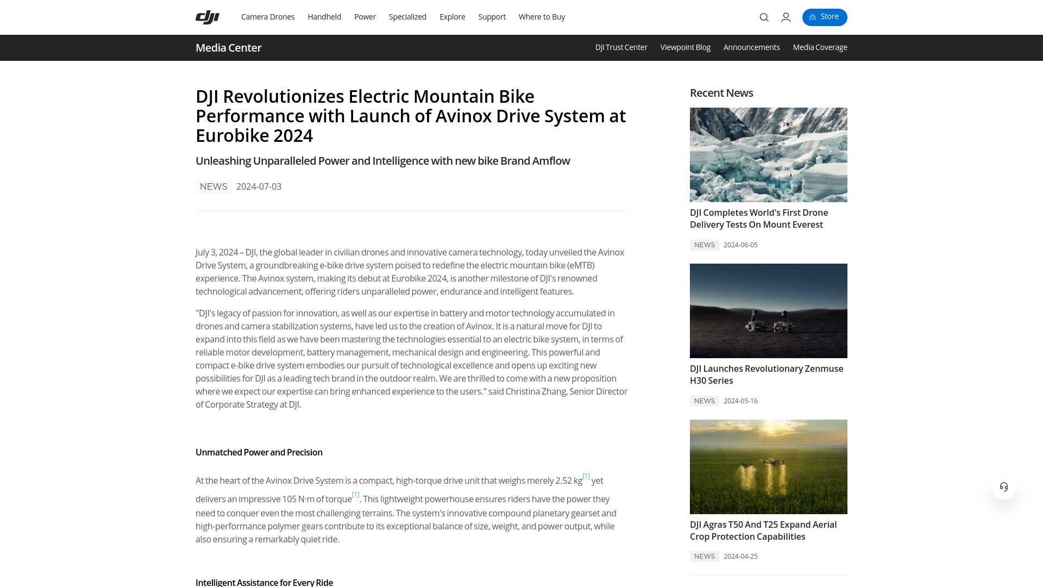
Task: Click footnote [1] after 2.52 kg
Action: [x=586, y=476]
